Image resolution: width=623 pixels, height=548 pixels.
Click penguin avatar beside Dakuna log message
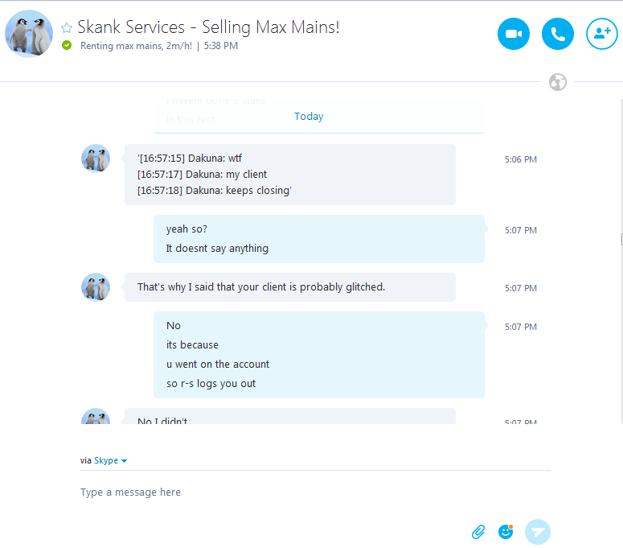point(96,159)
